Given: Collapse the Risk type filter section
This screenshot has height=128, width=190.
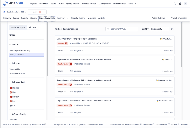Looking at the screenshot, I should [x=14, y=63].
